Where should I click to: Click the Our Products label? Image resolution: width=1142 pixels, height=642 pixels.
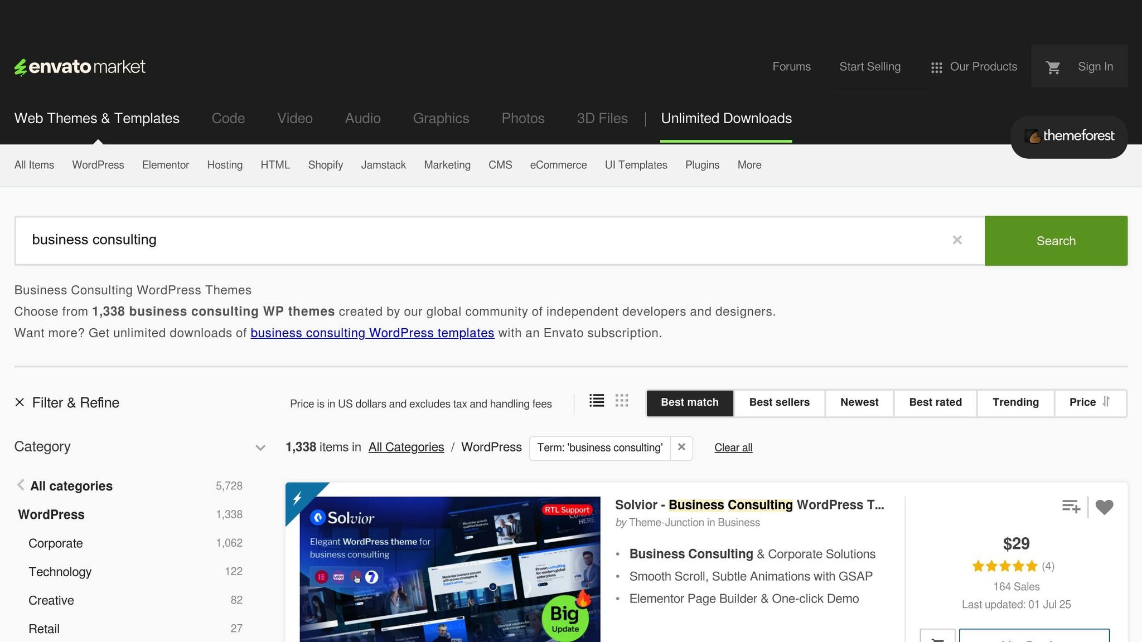[983, 67]
